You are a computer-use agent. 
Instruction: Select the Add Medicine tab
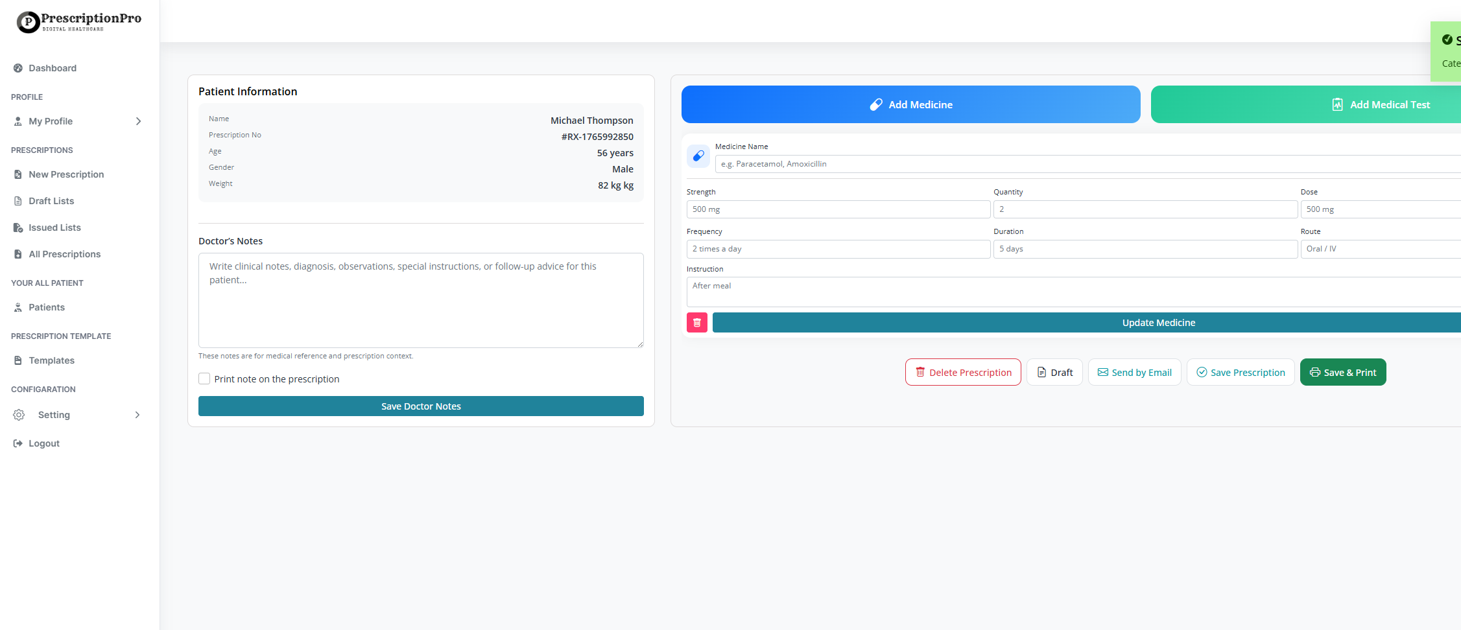tap(910, 104)
